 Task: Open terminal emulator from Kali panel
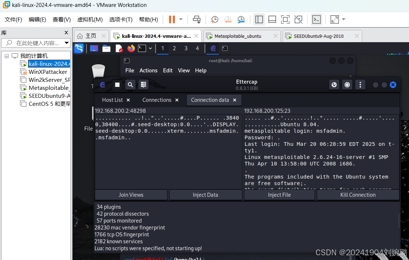click(142, 48)
